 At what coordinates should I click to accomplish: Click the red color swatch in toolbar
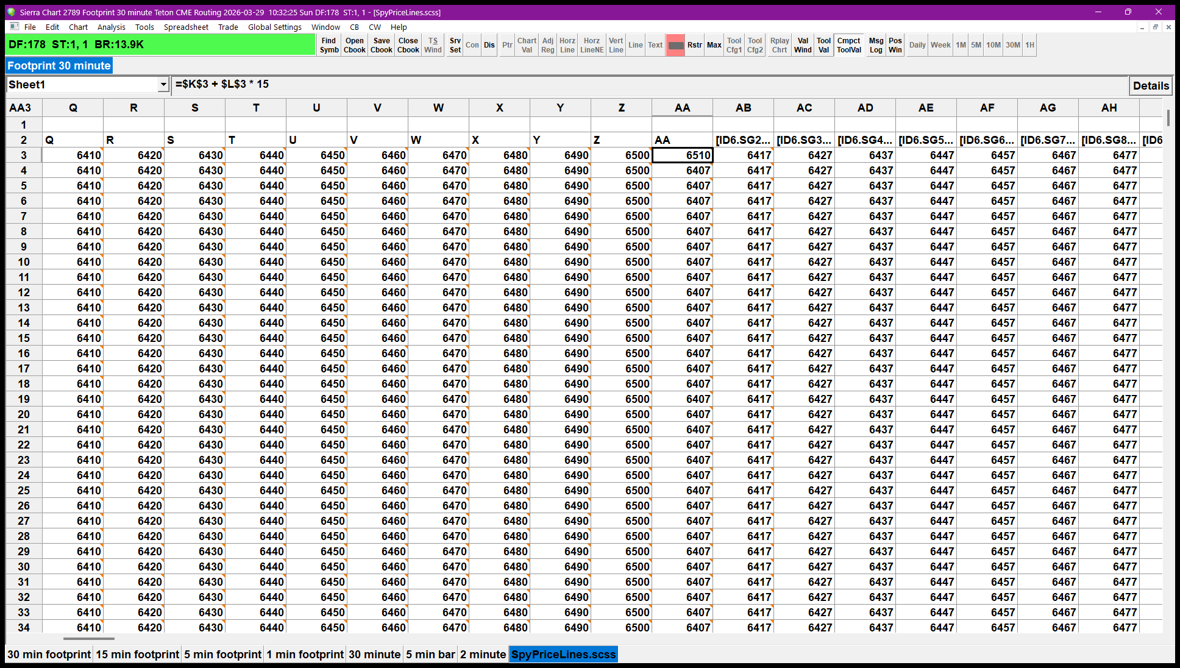pos(675,45)
